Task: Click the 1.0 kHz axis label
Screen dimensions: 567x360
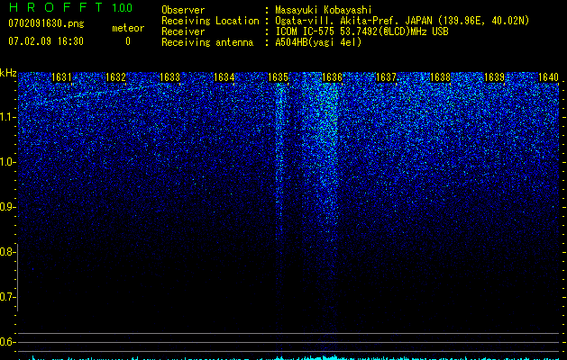Action: click(6, 162)
